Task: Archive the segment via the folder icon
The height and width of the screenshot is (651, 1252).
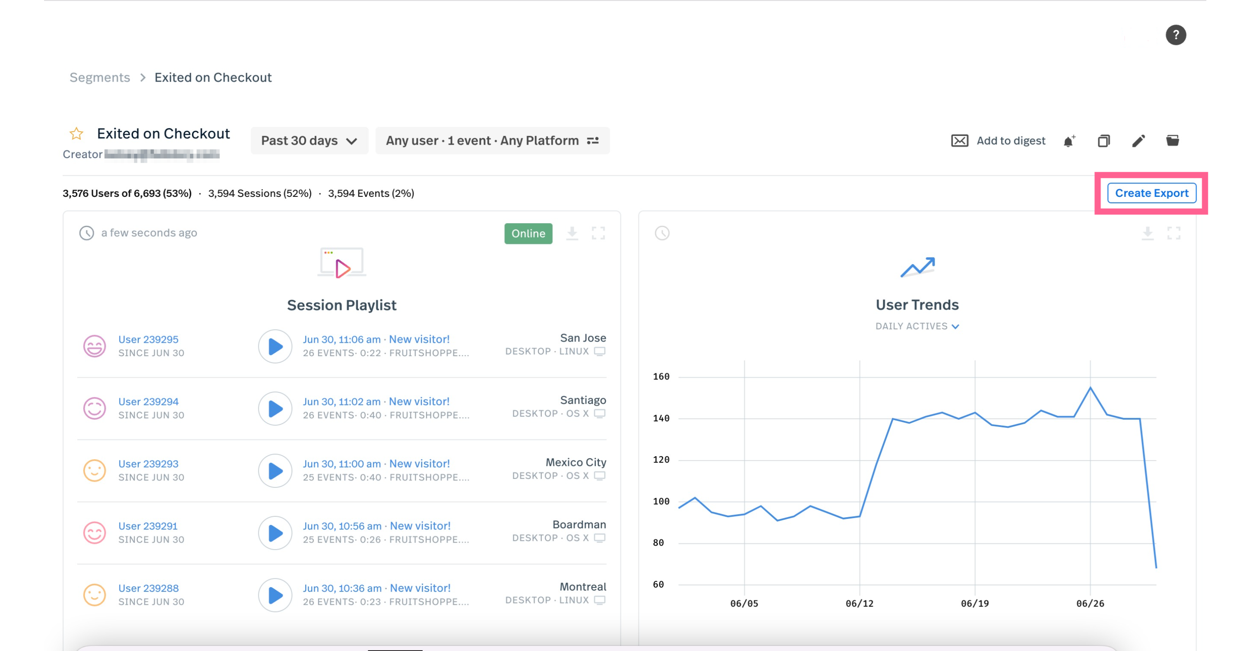Action: coord(1172,141)
